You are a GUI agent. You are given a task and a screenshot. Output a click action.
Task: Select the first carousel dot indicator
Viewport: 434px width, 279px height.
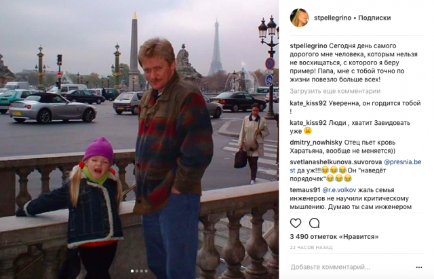[x=132, y=271]
